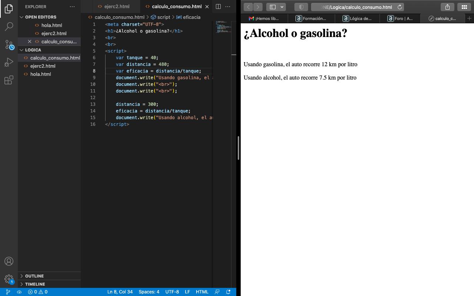
Task: Add a new Safari tab
Action: click(469, 18)
